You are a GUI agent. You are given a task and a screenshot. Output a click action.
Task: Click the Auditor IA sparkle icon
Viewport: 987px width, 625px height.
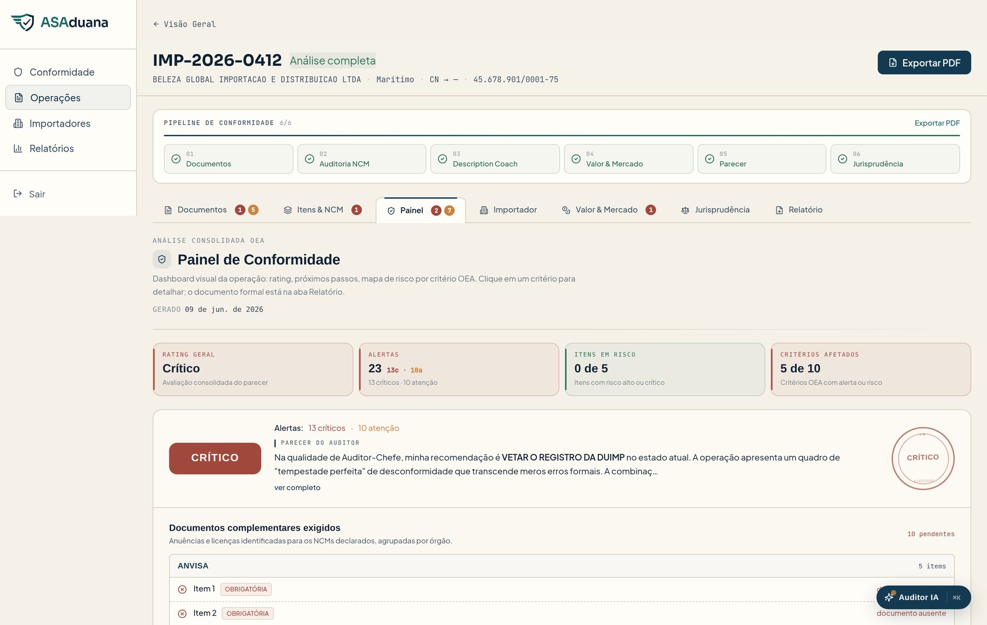[x=889, y=597]
